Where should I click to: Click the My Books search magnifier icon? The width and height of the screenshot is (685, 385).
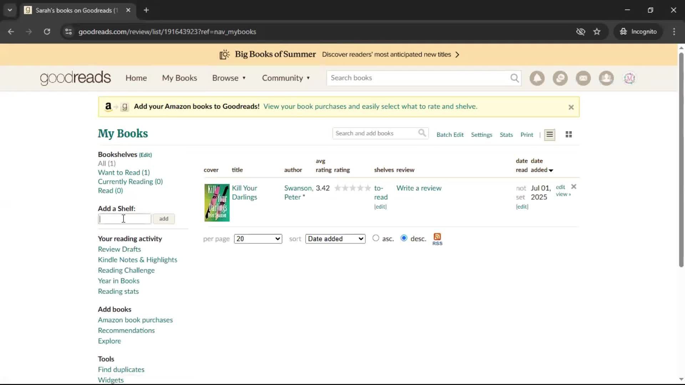coord(422,133)
